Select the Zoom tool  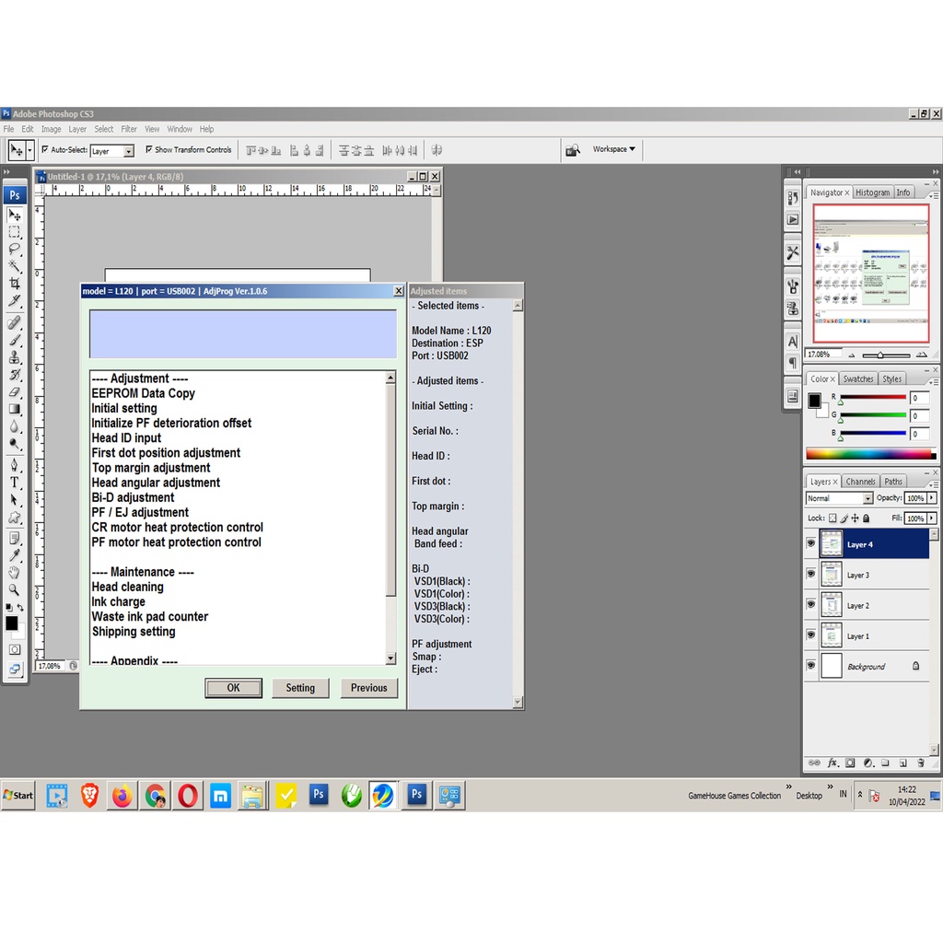click(x=15, y=589)
